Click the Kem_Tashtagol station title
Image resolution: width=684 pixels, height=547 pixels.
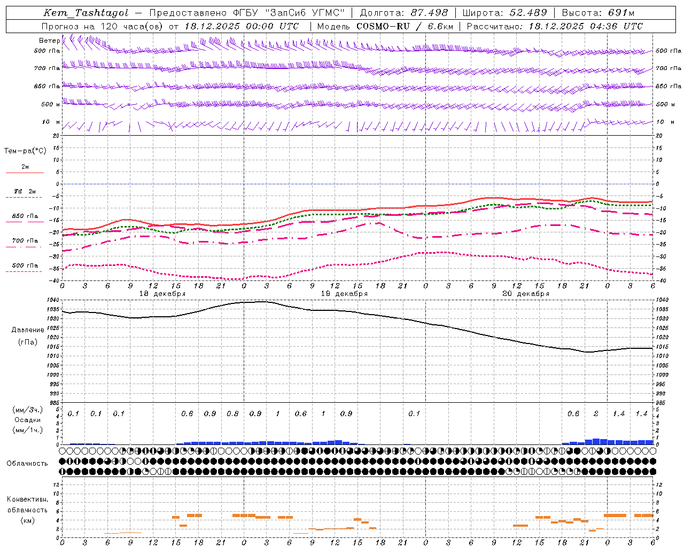pos(86,13)
